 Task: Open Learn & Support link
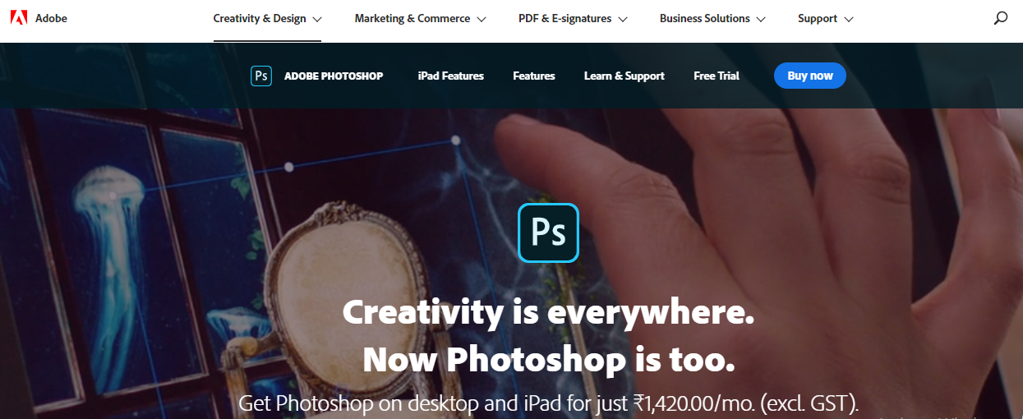[624, 76]
